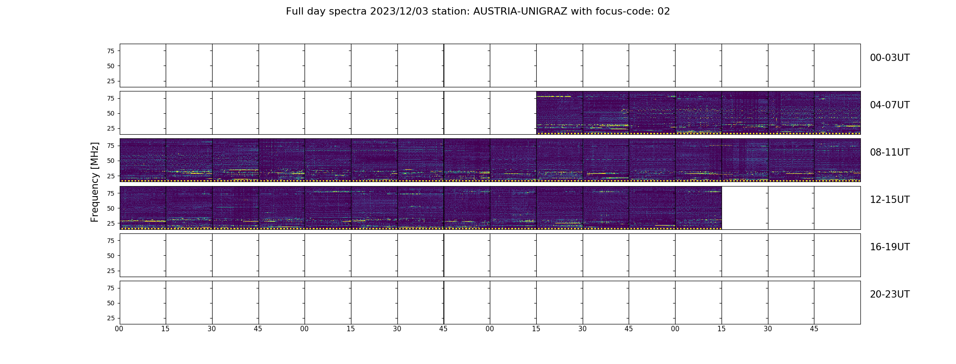Open the first colored spectrogram in the 04-07UT row
Image resolution: width=956 pixels, height=364 pixels.
pyautogui.click(x=559, y=113)
